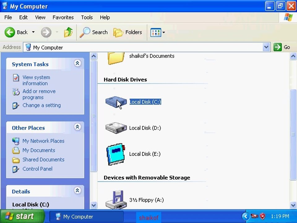Open the Back history dropdown arrow
This screenshot has height=223, width=297.
(33, 32)
